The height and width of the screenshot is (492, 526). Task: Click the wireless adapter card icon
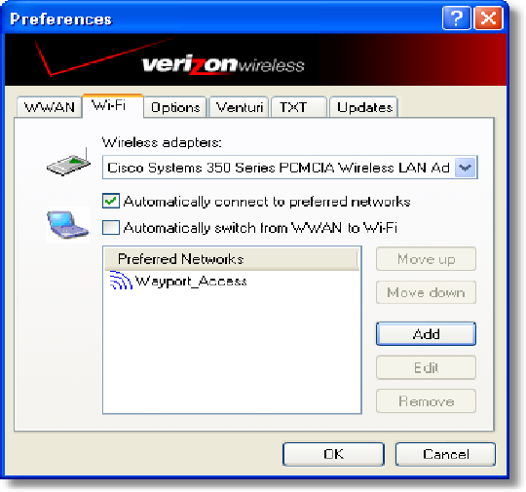(x=69, y=162)
